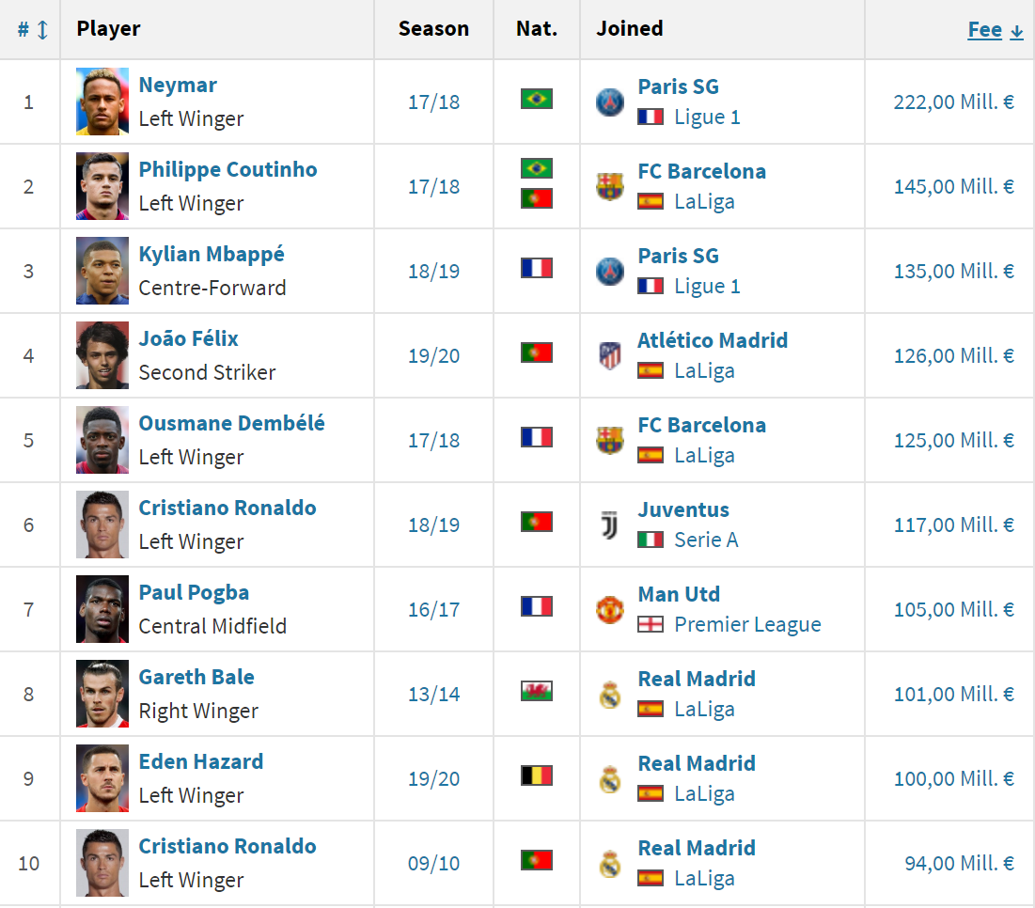Click the Paris SG crest in Neymar's row
Image resolution: width=1035 pixels, height=908 pixels.
(x=609, y=102)
